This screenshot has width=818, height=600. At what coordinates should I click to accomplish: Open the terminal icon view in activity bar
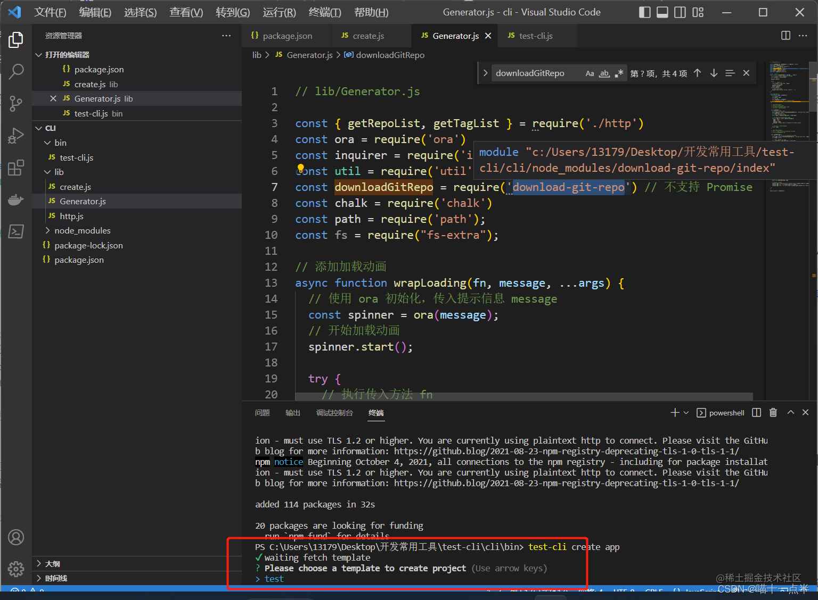(x=16, y=231)
